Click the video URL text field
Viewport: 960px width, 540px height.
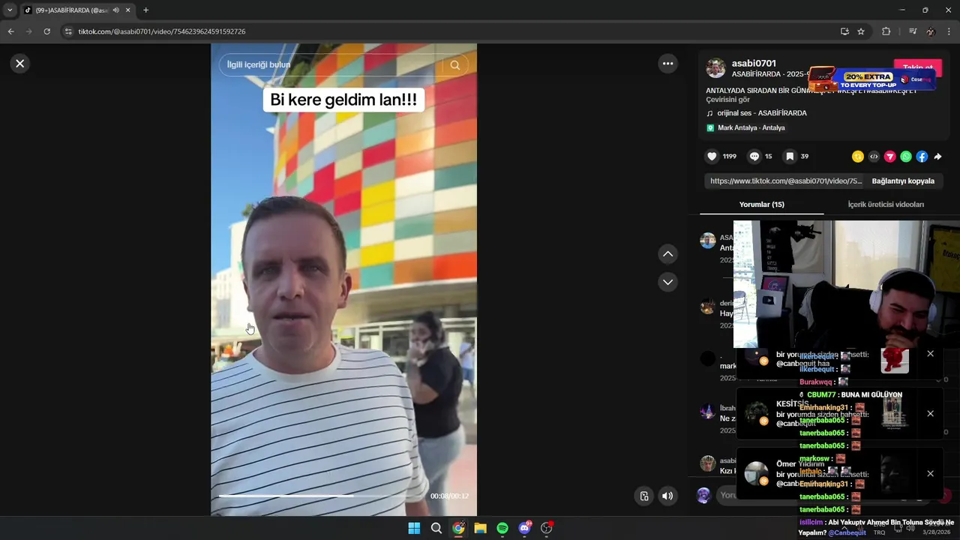pos(785,181)
